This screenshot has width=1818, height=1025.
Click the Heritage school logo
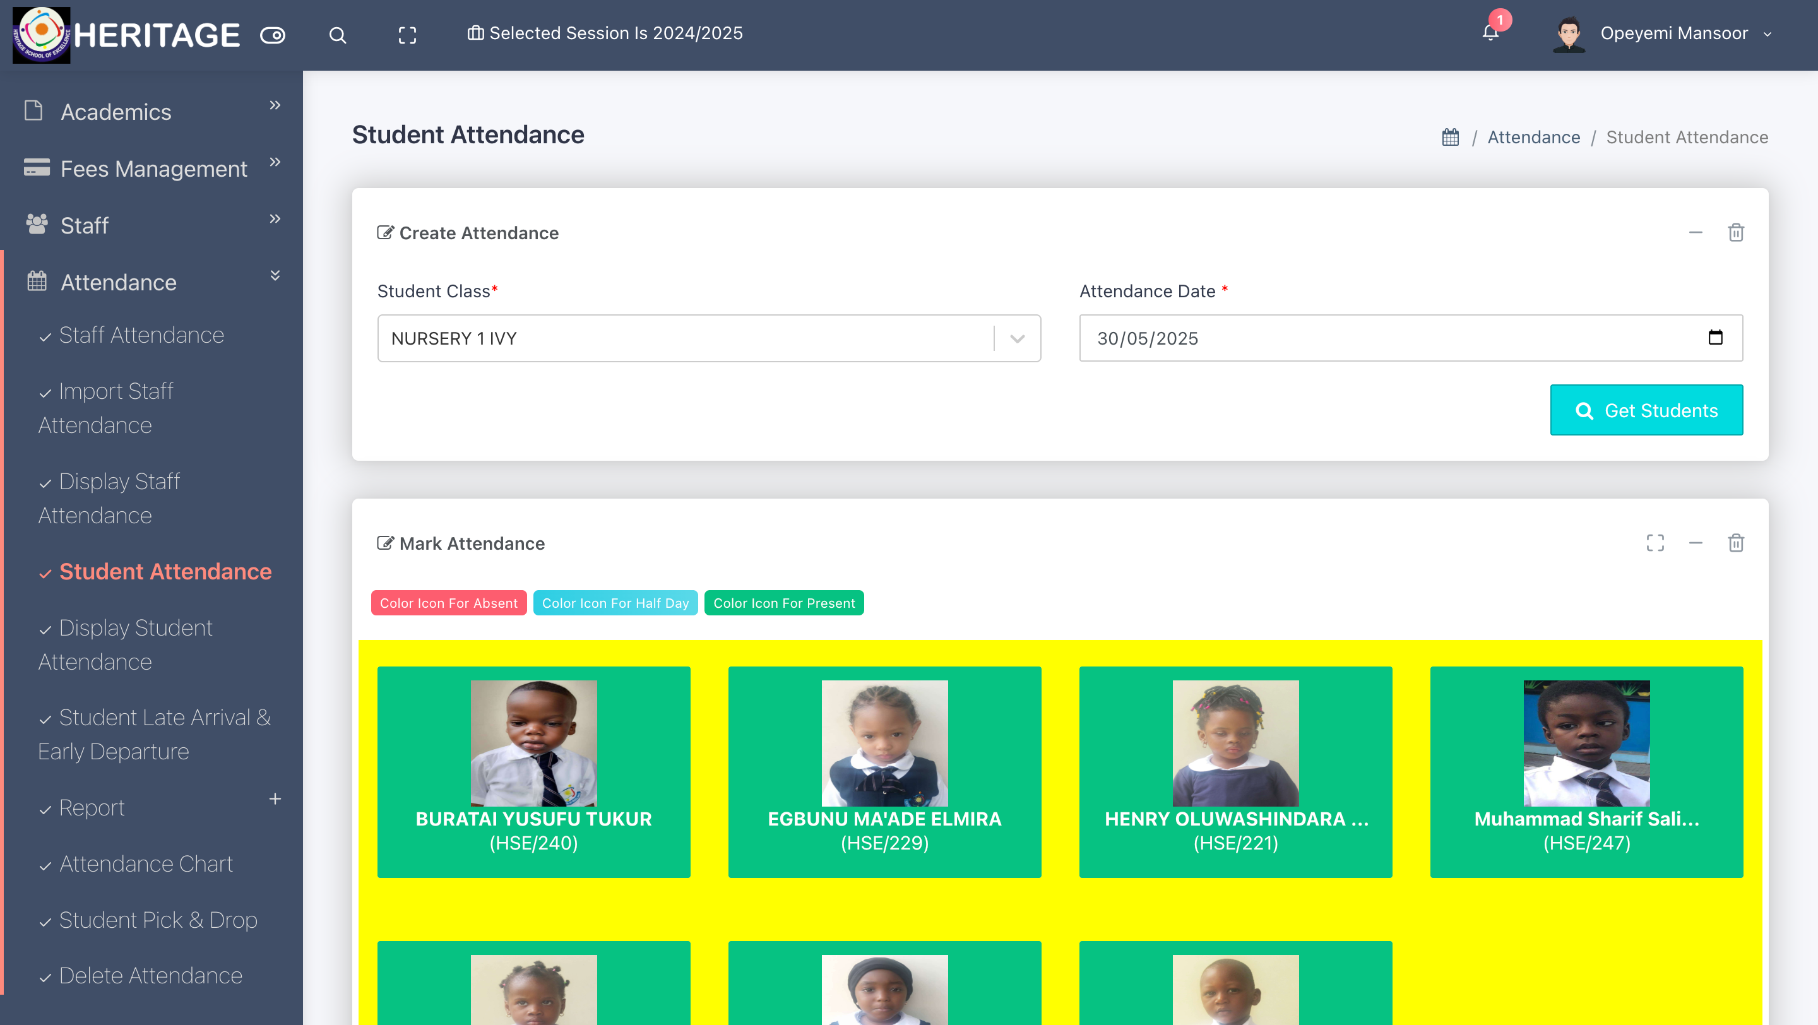click(x=42, y=35)
